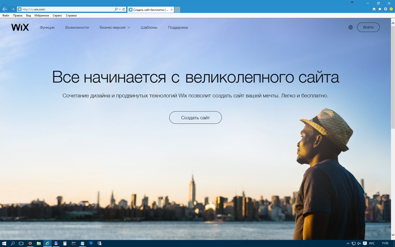Open the Функции nav link
395x247 pixels.
pos(47,28)
